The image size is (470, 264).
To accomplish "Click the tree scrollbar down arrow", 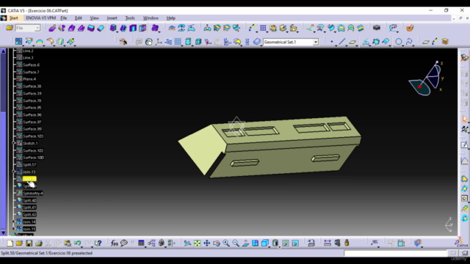I will (x=3, y=232).
